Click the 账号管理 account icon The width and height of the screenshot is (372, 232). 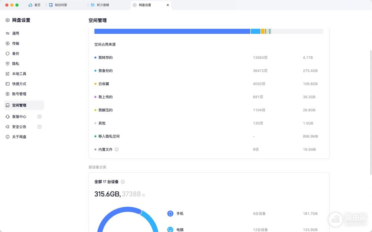(7, 94)
